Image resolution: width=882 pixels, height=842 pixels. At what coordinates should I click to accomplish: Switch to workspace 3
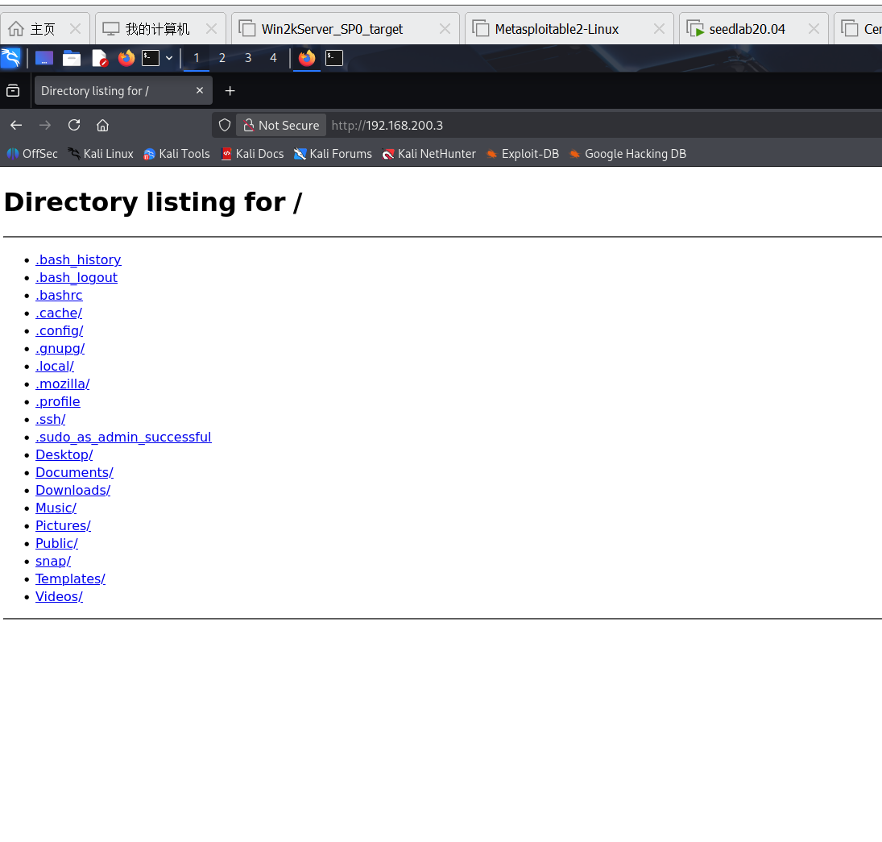point(248,58)
